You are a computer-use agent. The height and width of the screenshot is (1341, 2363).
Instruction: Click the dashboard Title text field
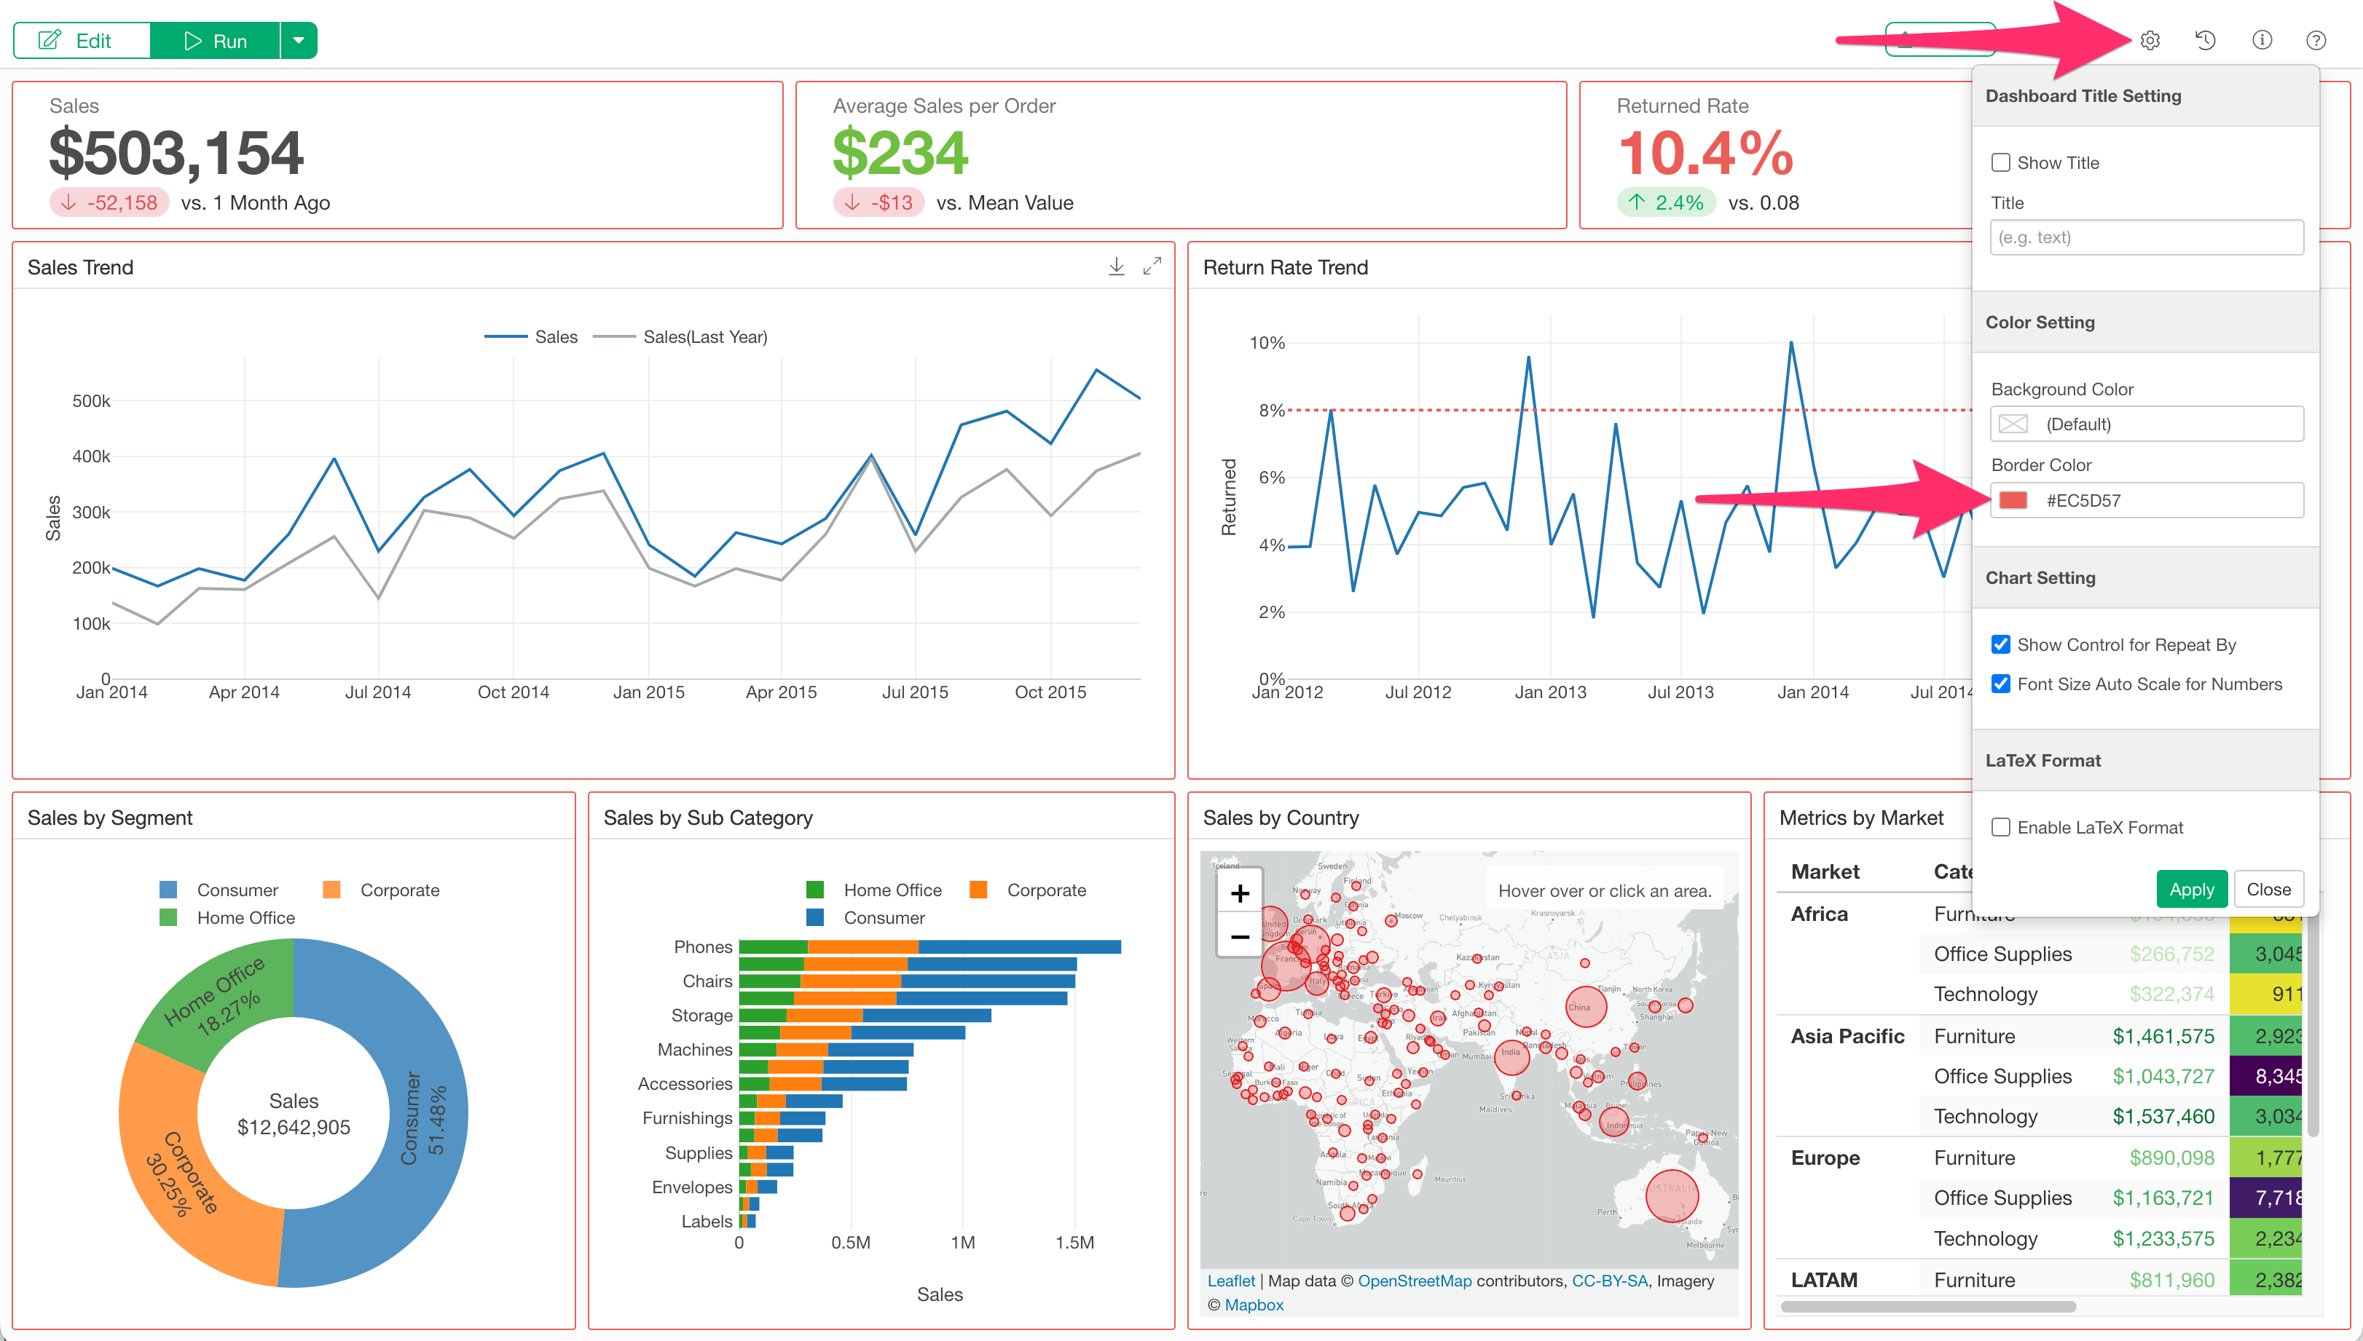(x=2146, y=237)
